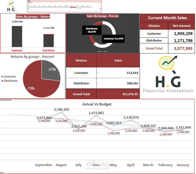
Task: Select the red Grand Total label in sales table
Action: [x=154, y=48]
